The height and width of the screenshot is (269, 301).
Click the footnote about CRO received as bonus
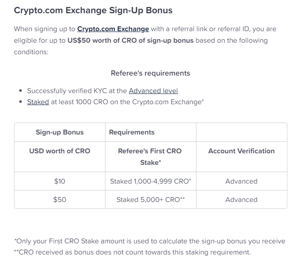point(132,252)
